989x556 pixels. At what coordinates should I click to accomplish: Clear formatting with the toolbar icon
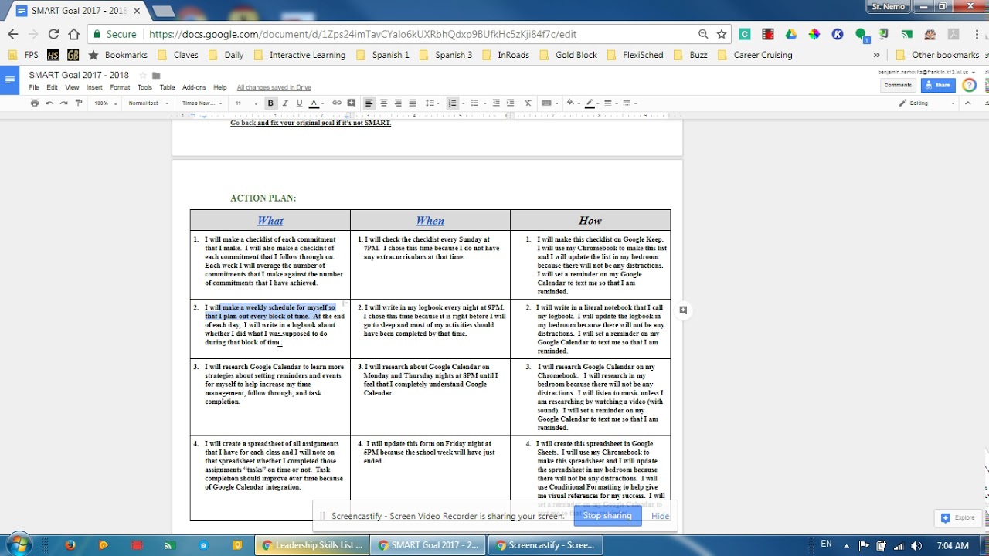[528, 103]
